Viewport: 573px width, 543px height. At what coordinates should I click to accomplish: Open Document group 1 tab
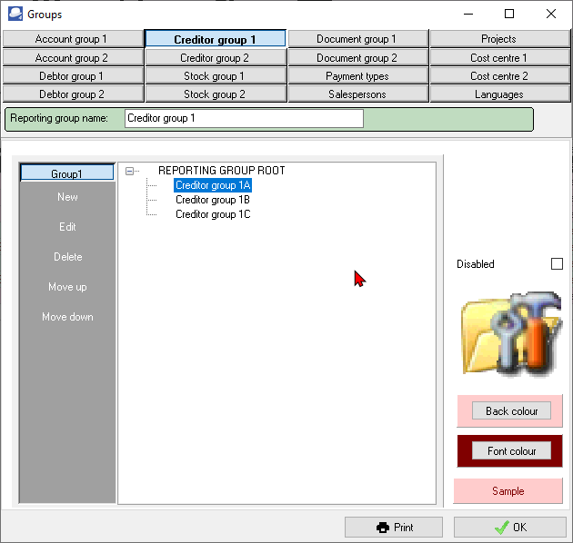click(x=357, y=39)
